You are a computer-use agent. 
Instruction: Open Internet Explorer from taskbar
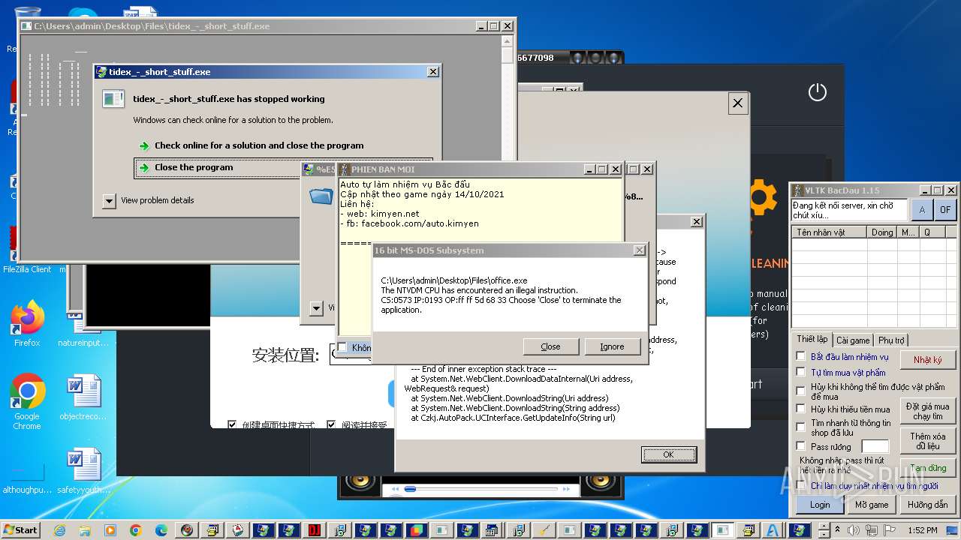pos(59,530)
